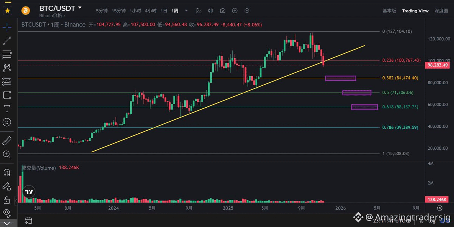
Task: Toggle log scale mode
Action: tap(432, 220)
